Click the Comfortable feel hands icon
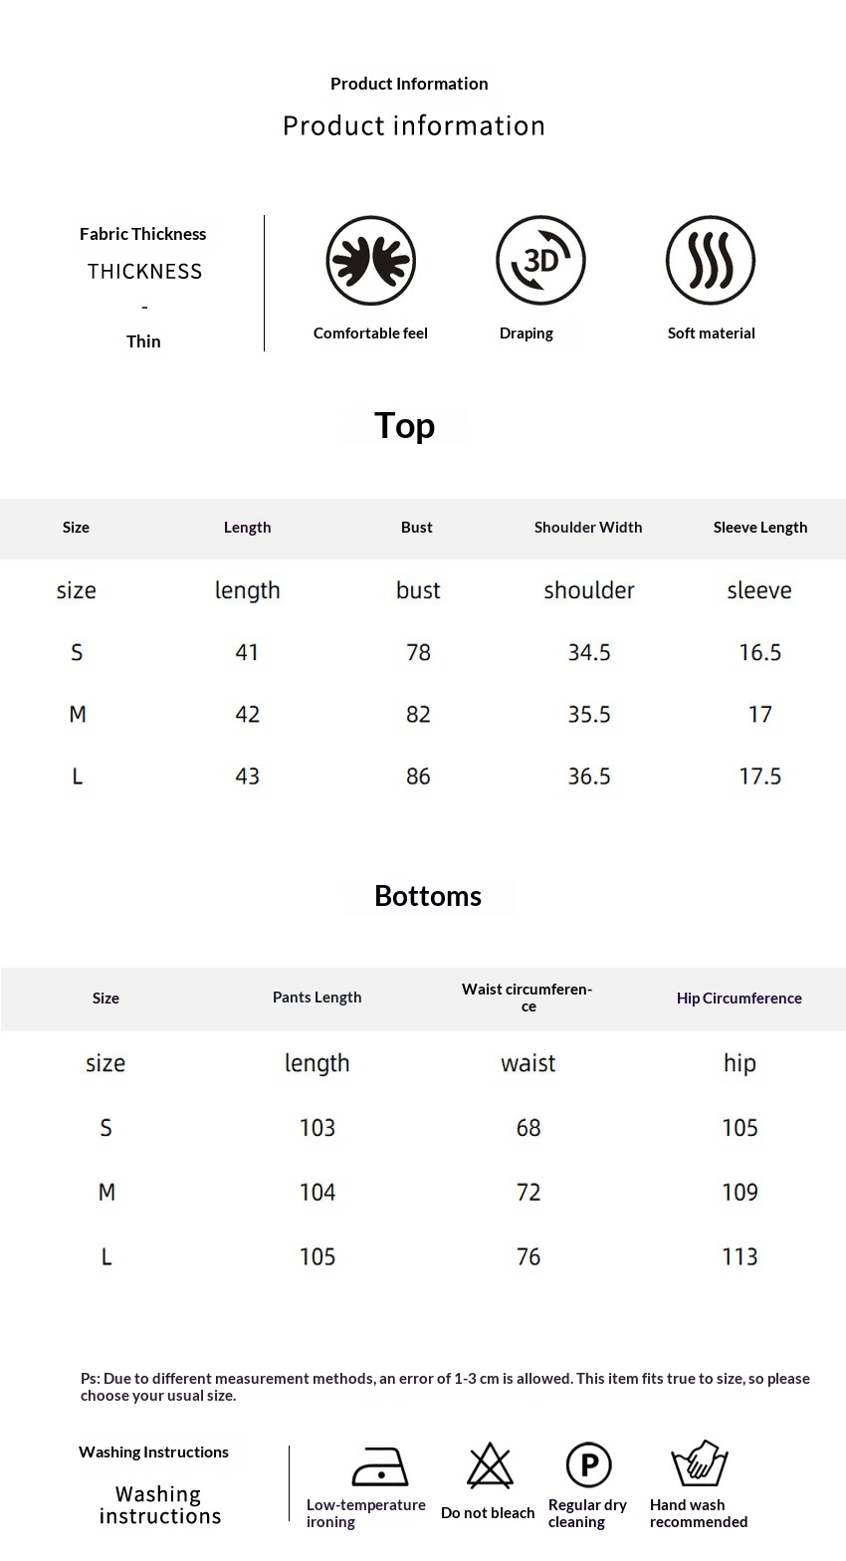The width and height of the screenshot is (846, 1561). coord(370,261)
